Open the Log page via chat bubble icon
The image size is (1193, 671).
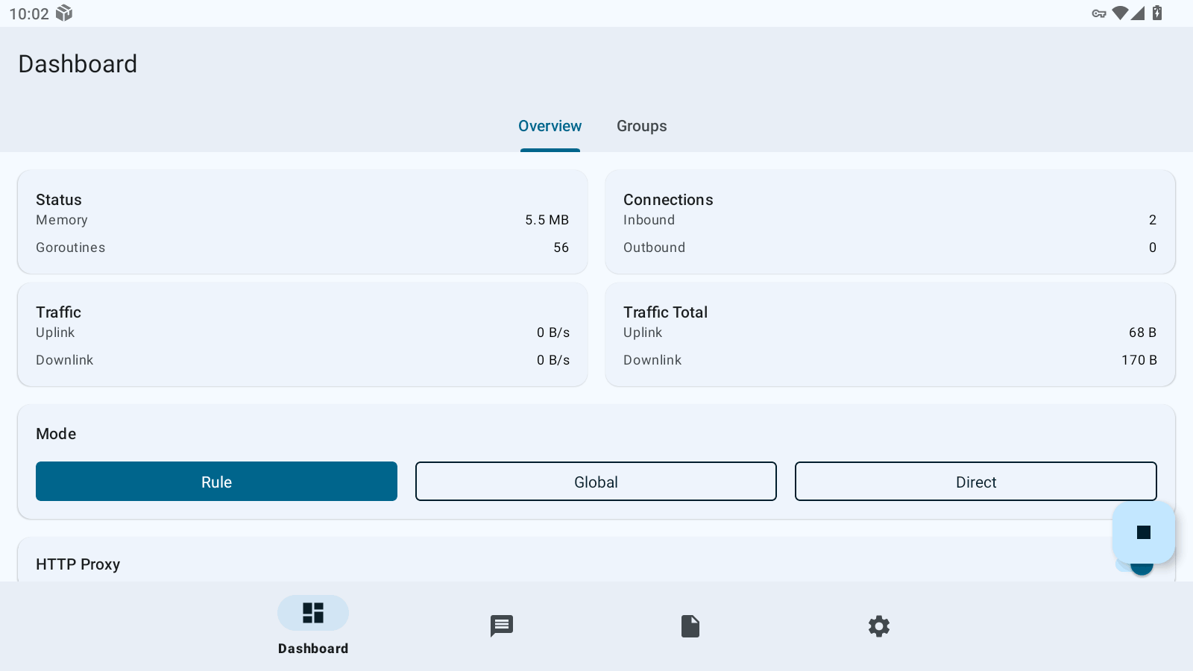click(502, 626)
